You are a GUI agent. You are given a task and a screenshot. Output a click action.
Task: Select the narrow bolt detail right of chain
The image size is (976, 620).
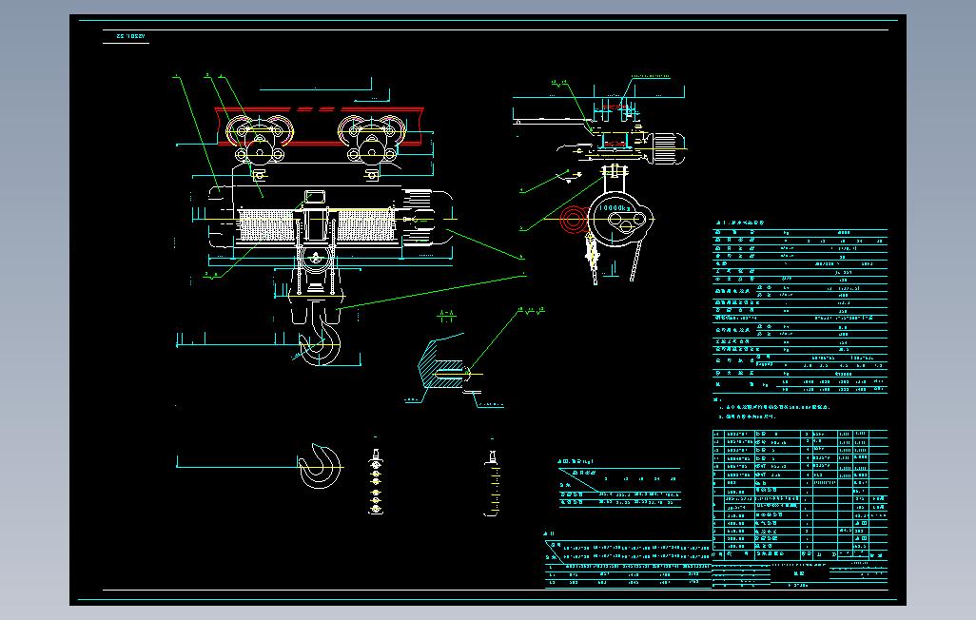tap(492, 483)
